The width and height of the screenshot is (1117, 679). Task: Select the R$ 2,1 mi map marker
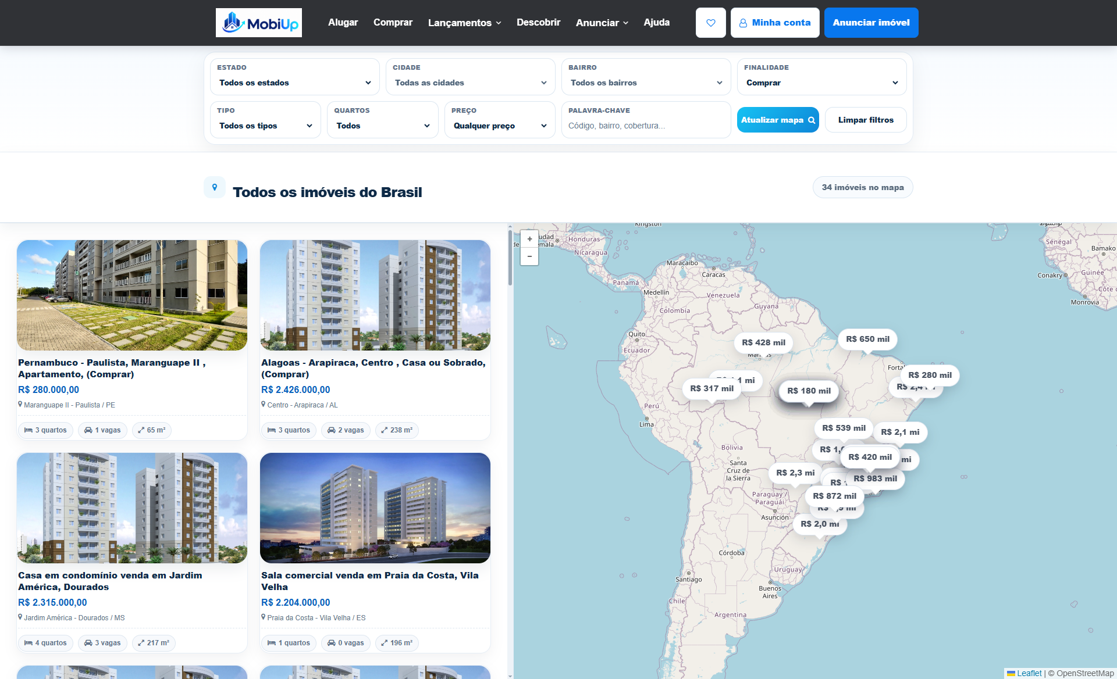(900, 432)
